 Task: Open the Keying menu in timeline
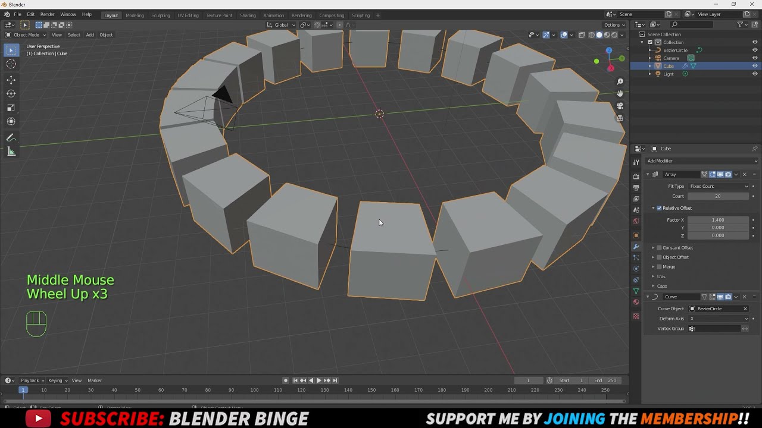click(57, 380)
